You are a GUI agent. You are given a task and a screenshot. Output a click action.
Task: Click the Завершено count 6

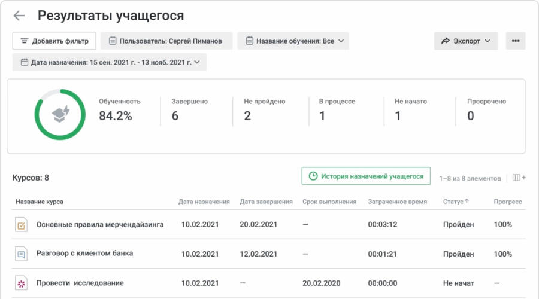[x=175, y=116]
